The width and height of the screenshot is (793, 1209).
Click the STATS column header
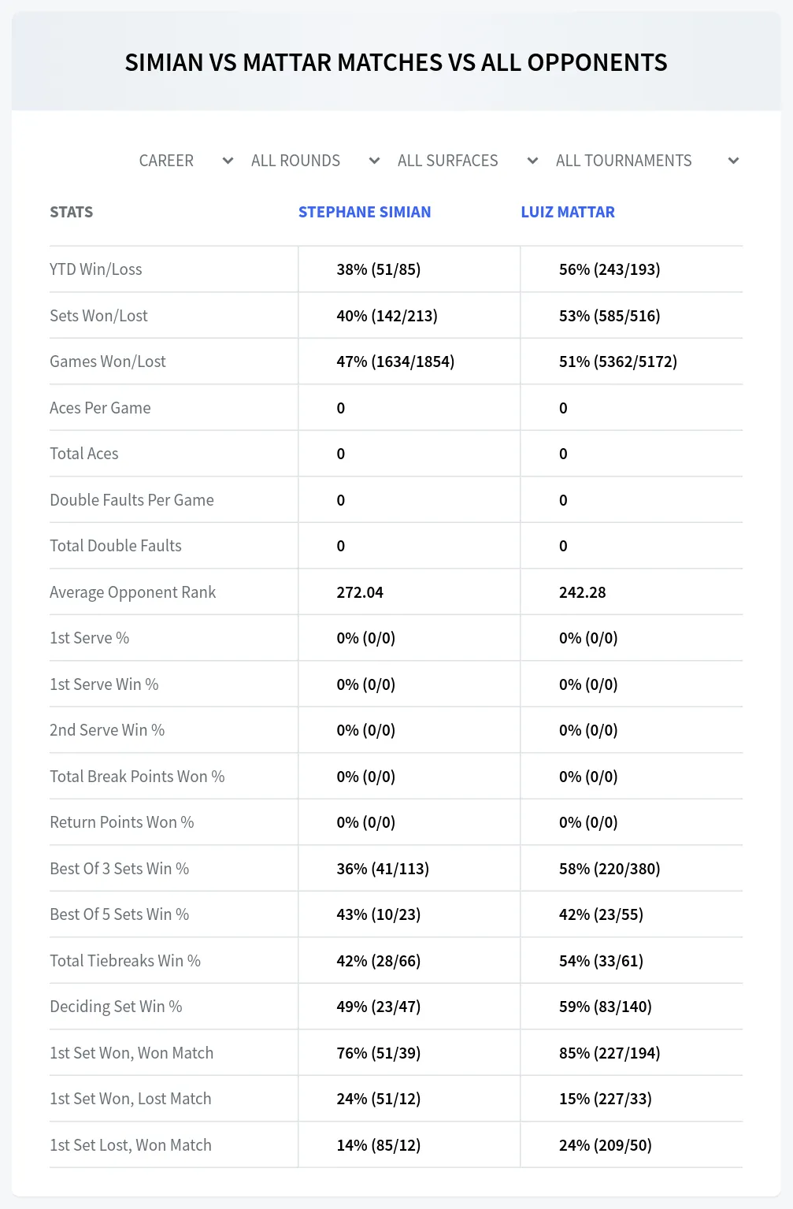pyautogui.click(x=72, y=212)
